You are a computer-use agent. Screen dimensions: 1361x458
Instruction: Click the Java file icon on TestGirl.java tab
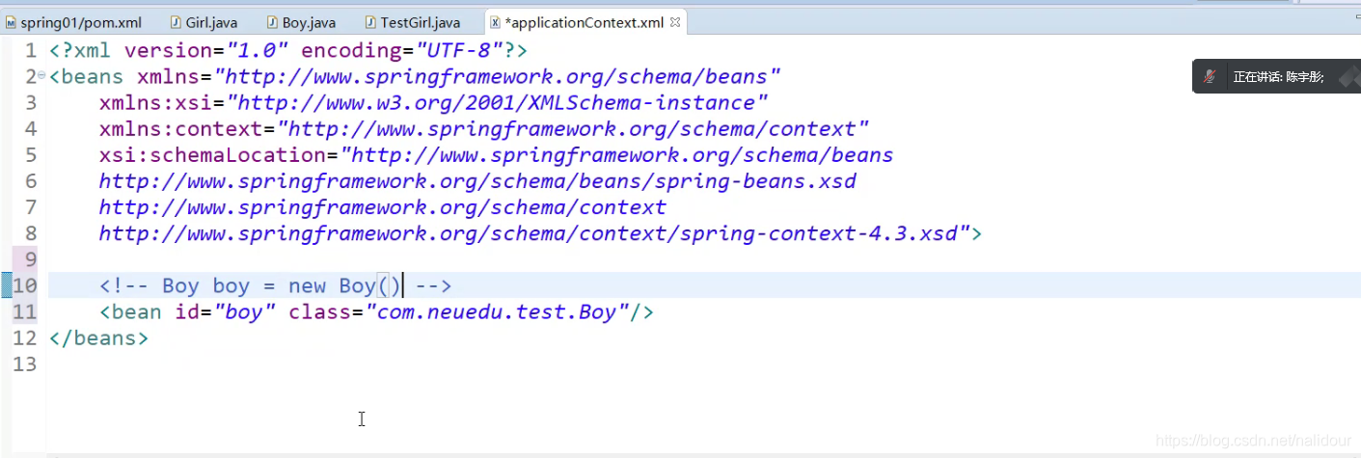372,21
